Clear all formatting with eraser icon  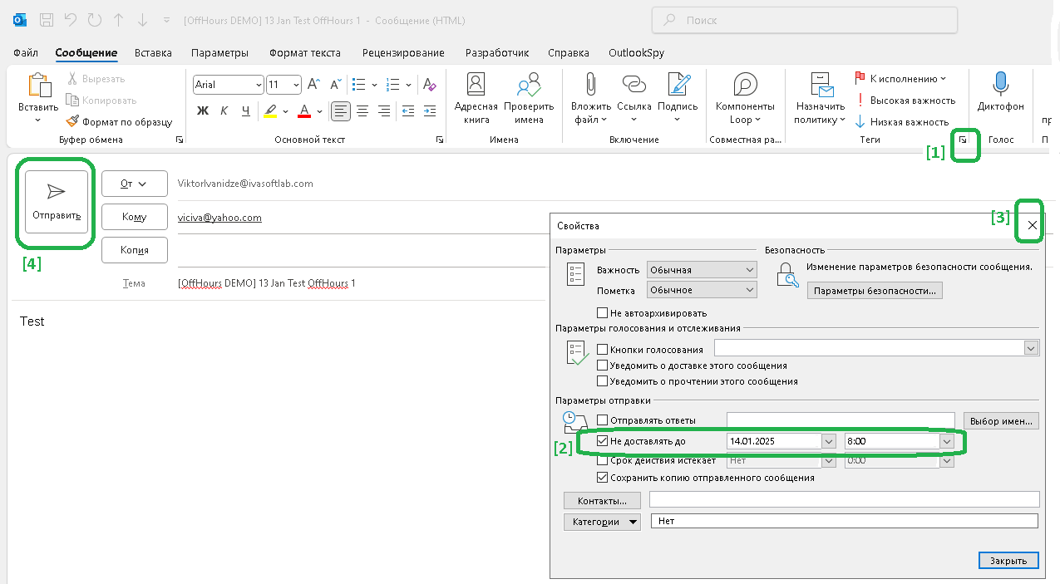coord(429,85)
